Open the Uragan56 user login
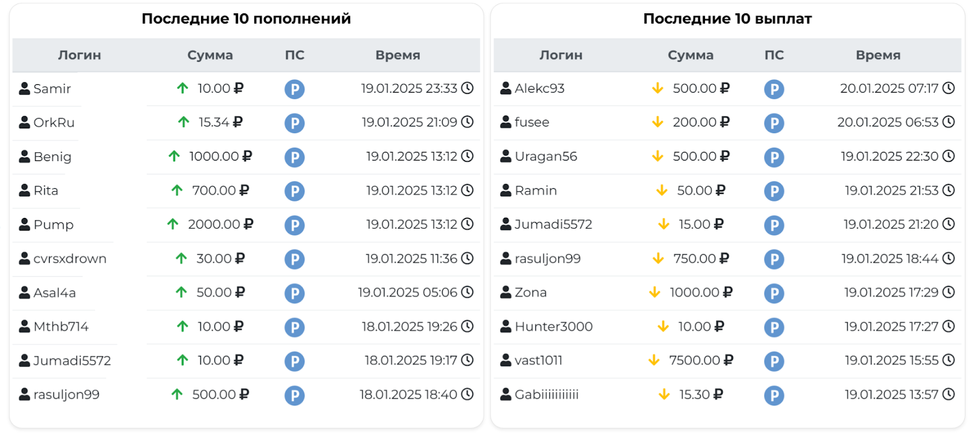This screenshot has width=969, height=440. [x=546, y=157]
